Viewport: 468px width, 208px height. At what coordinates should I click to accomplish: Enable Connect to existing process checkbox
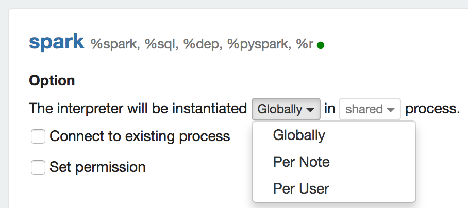(38, 136)
